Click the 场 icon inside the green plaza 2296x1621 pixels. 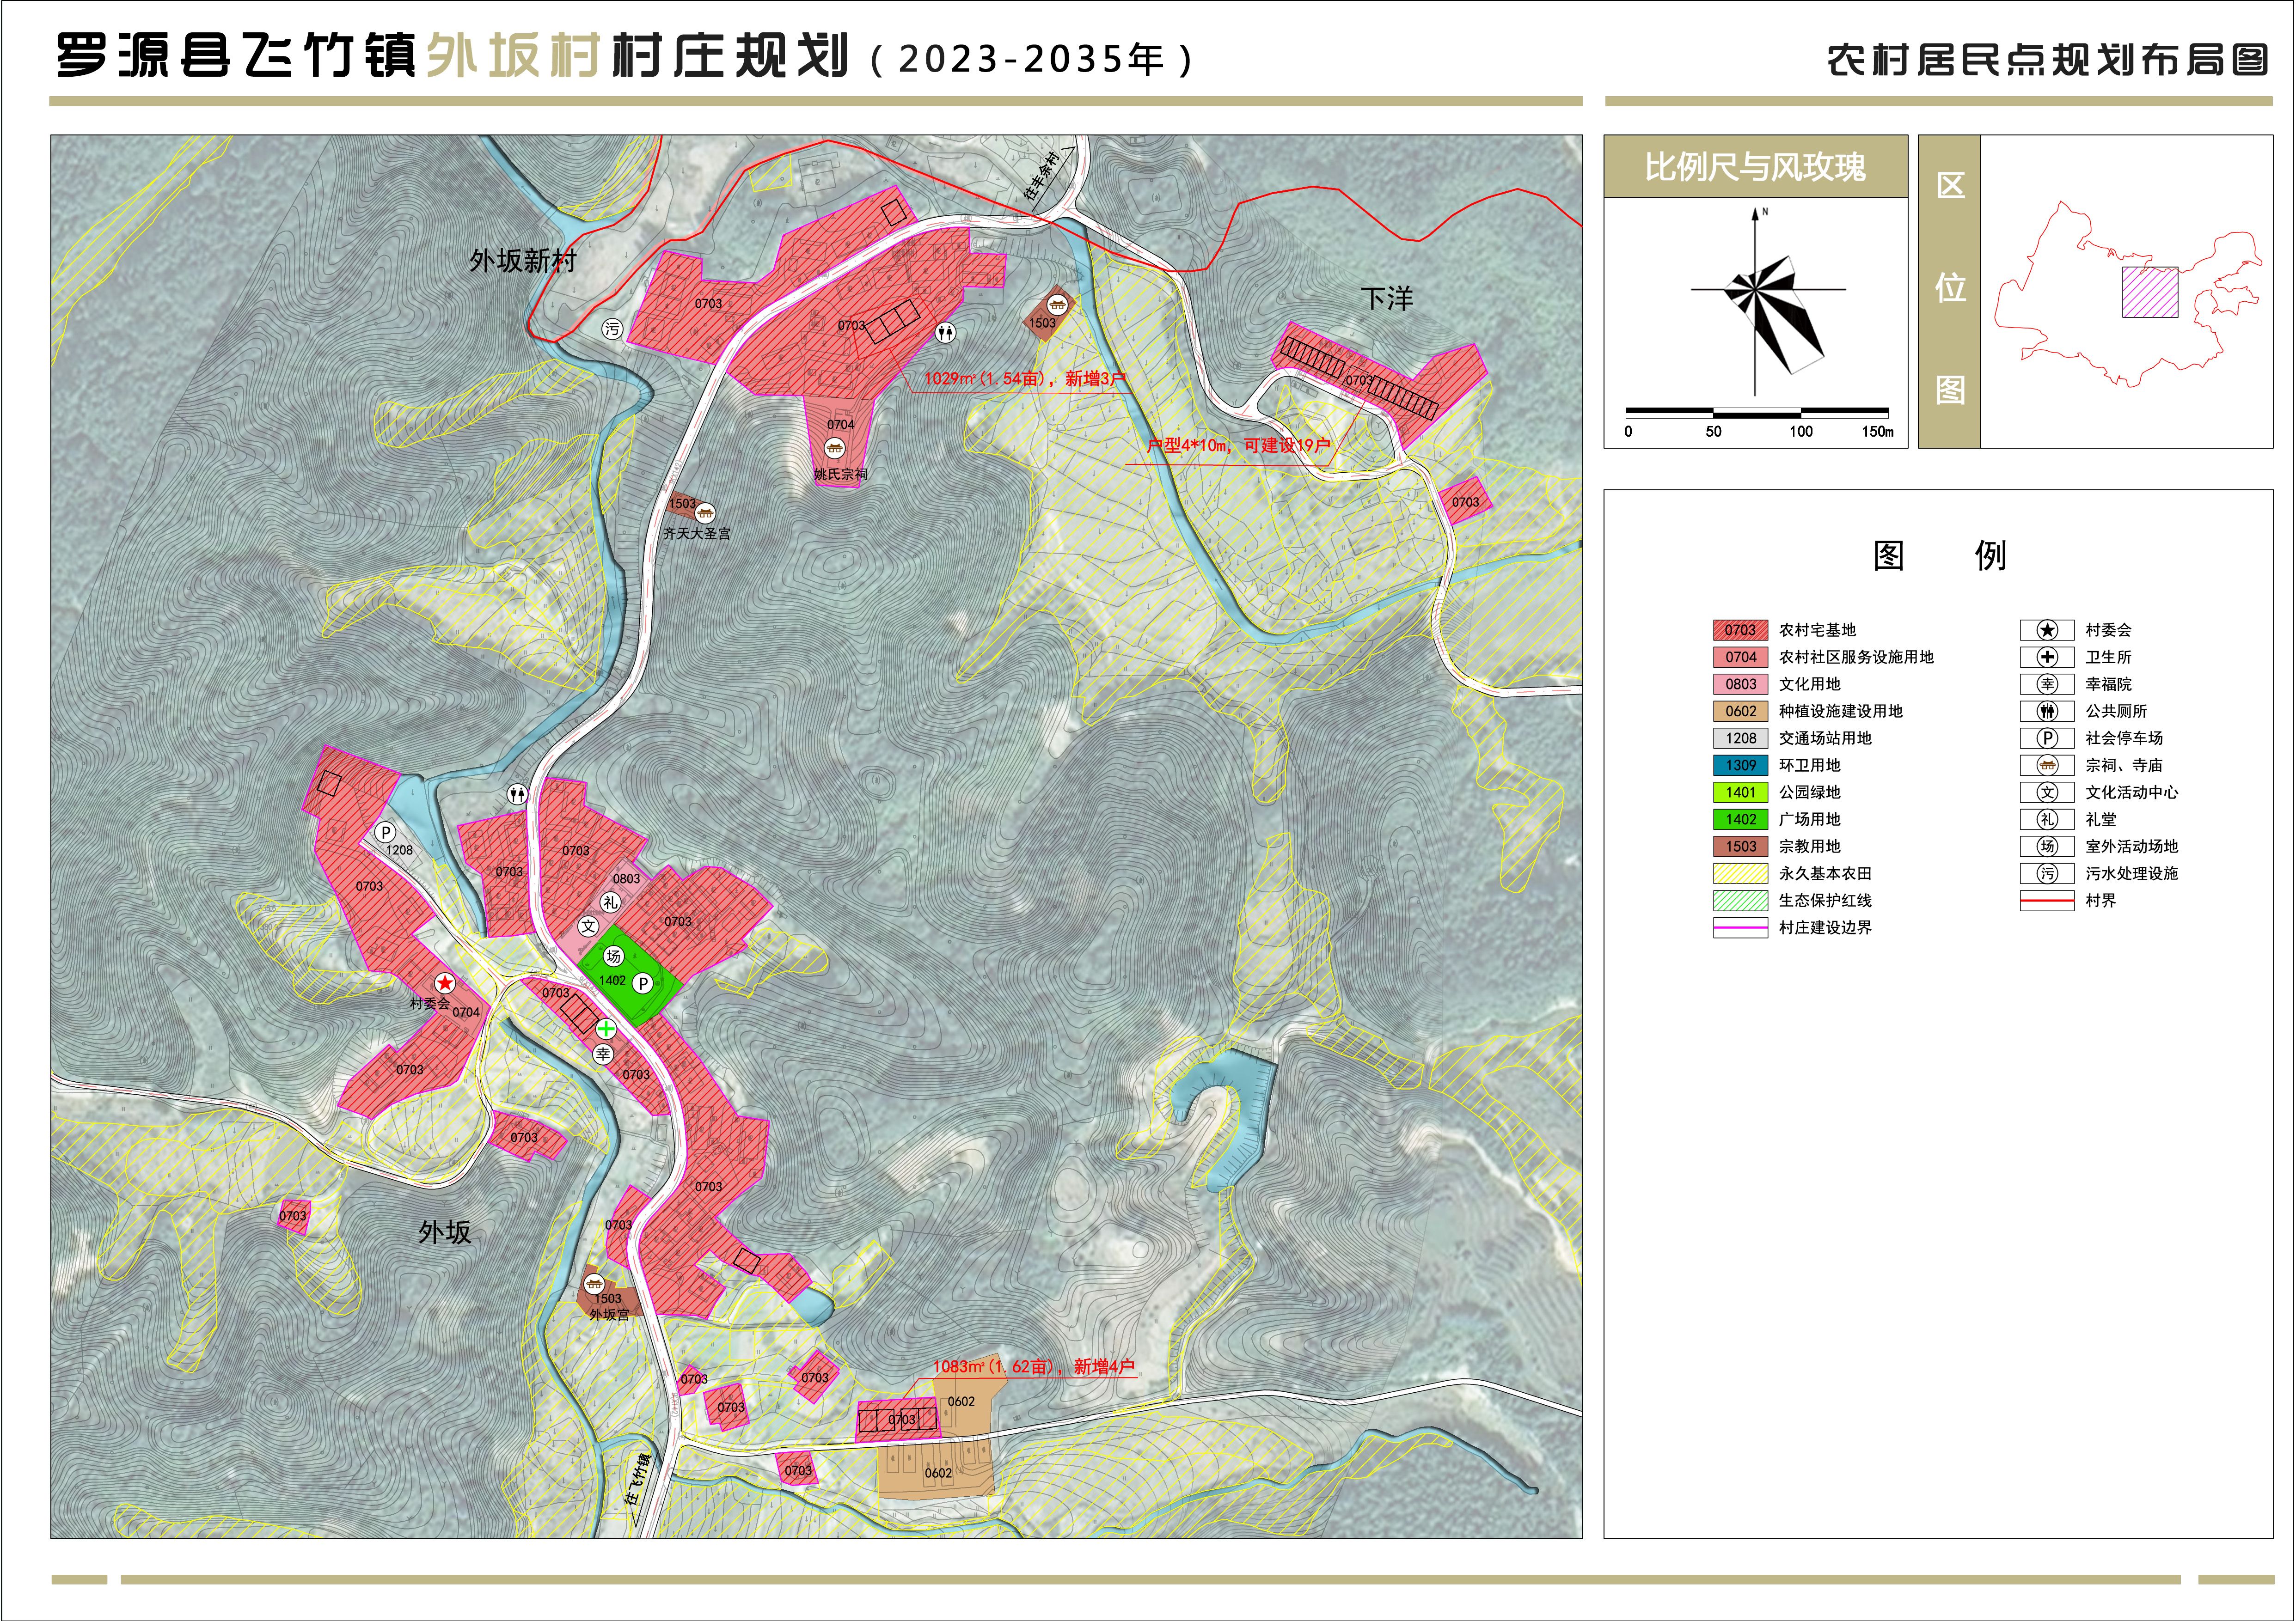[x=614, y=957]
